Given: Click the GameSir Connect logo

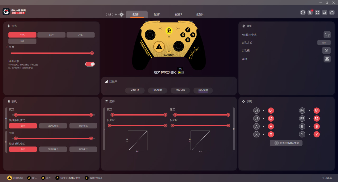Looking at the screenshot, I should tap(14, 12).
